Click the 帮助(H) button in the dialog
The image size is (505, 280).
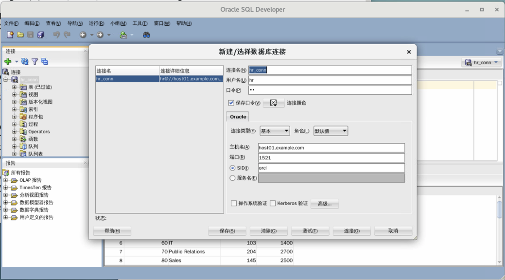[112, 231]
